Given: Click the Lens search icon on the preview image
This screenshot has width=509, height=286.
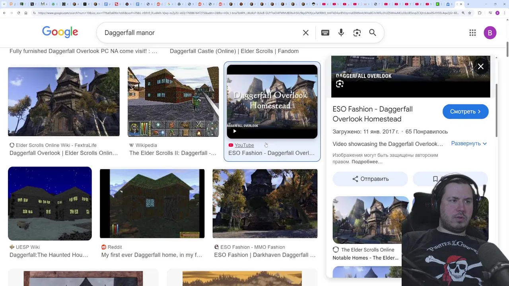Looking at the screenshot, I should [340, 84].
